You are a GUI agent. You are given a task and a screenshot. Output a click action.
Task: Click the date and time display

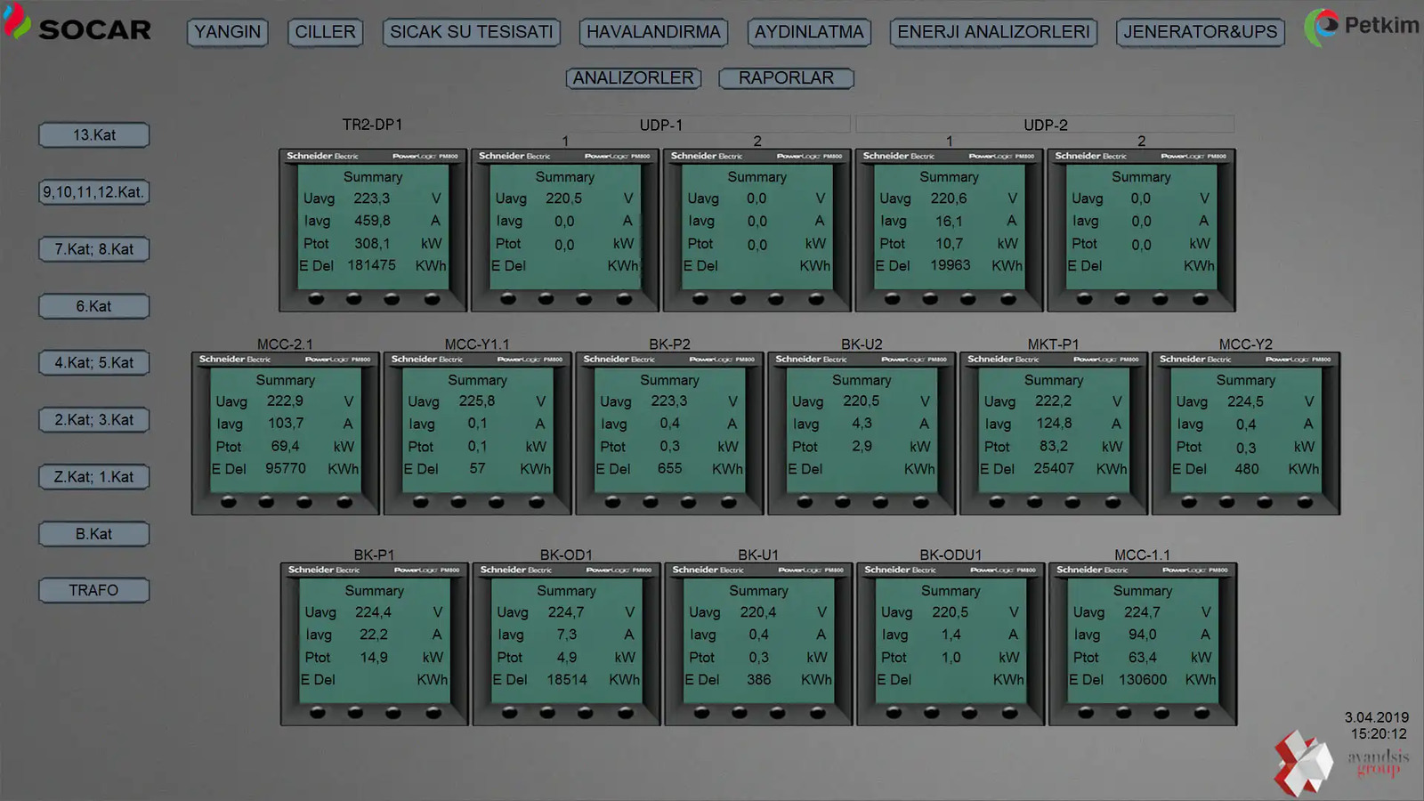tap(1376, 725)
